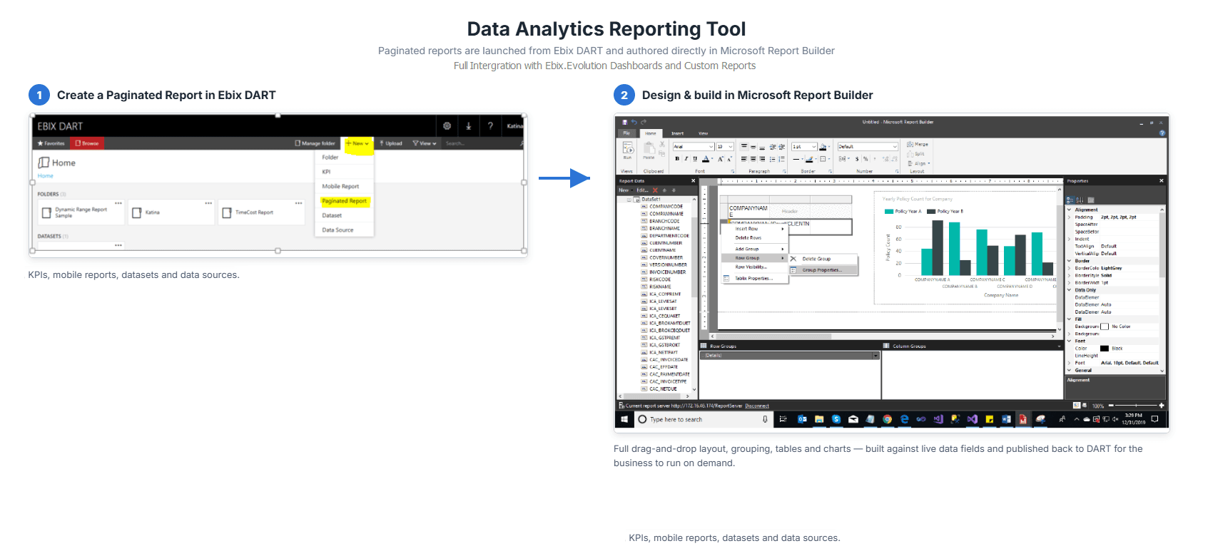Click the undo arrow in Report Builder
1213x556 pixels.
pos(634,122)
